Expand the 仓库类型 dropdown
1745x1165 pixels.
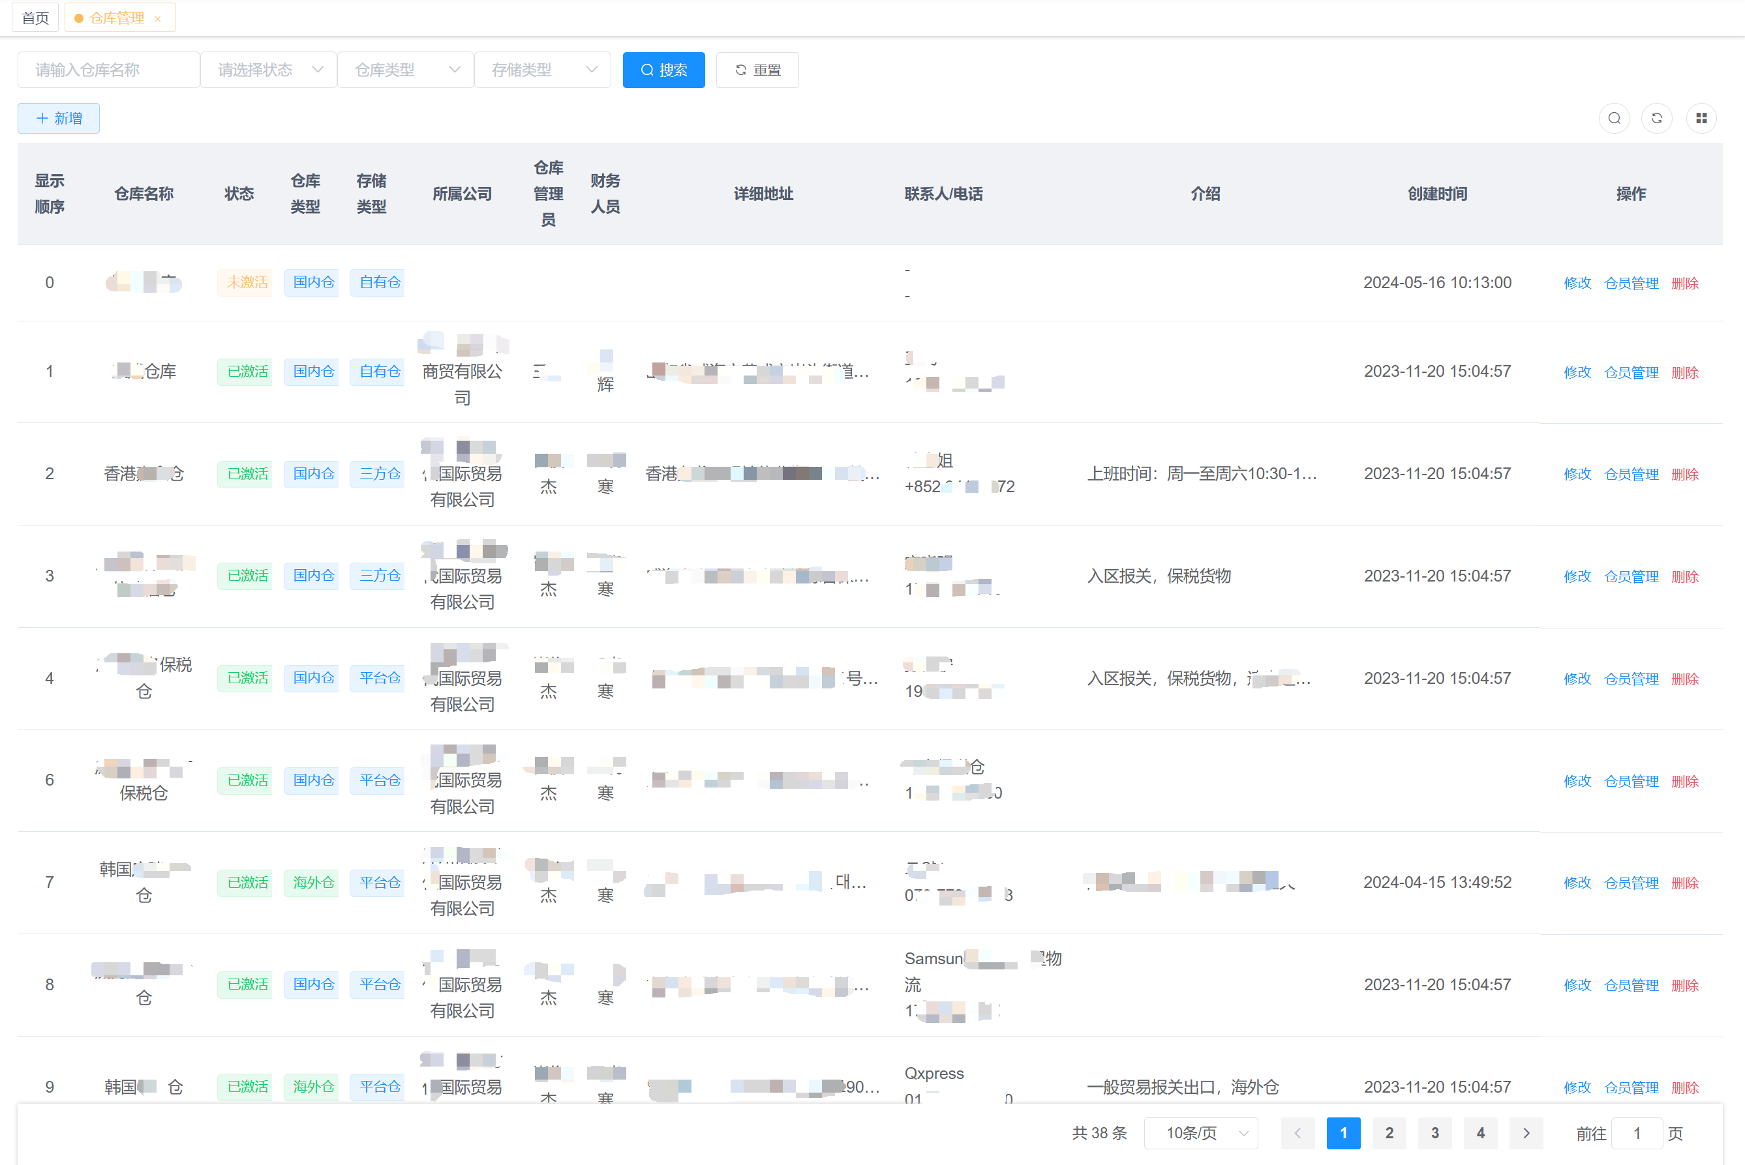click(x=405, y=70)
